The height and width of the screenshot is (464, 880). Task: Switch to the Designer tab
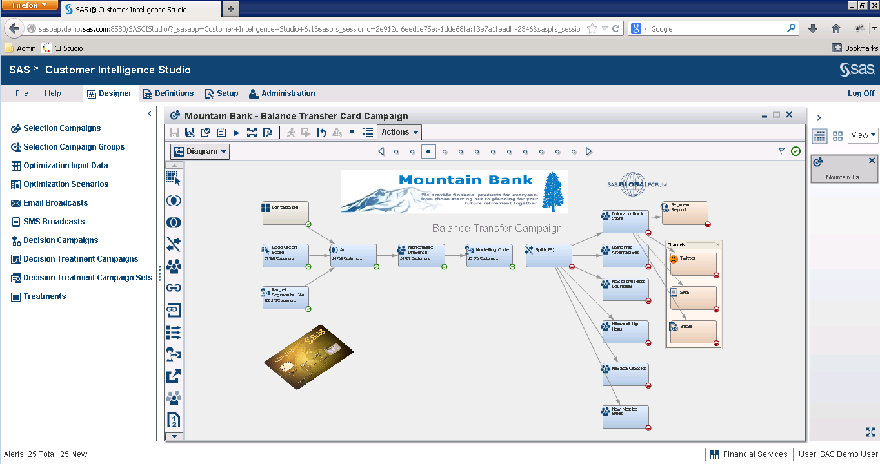[110, 93]
